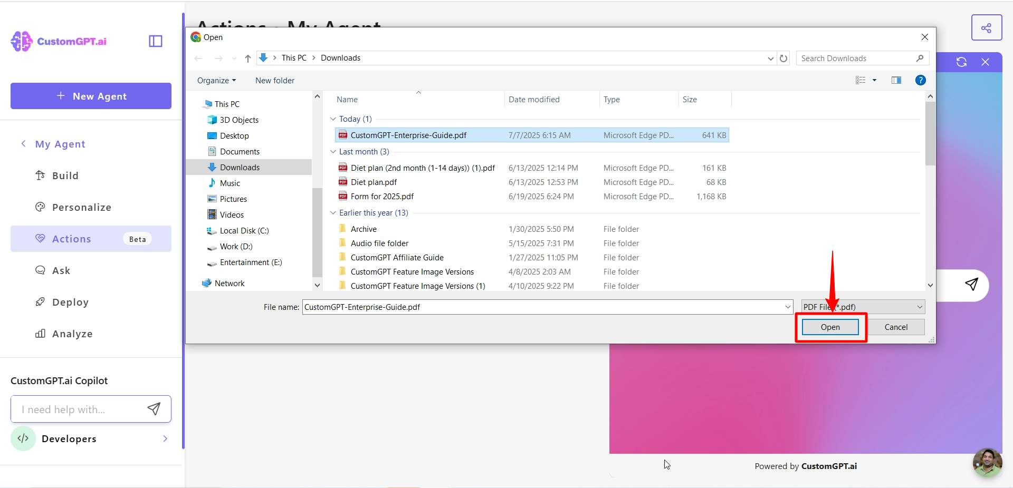Cancel the file Open dialog

coord(896,327)
